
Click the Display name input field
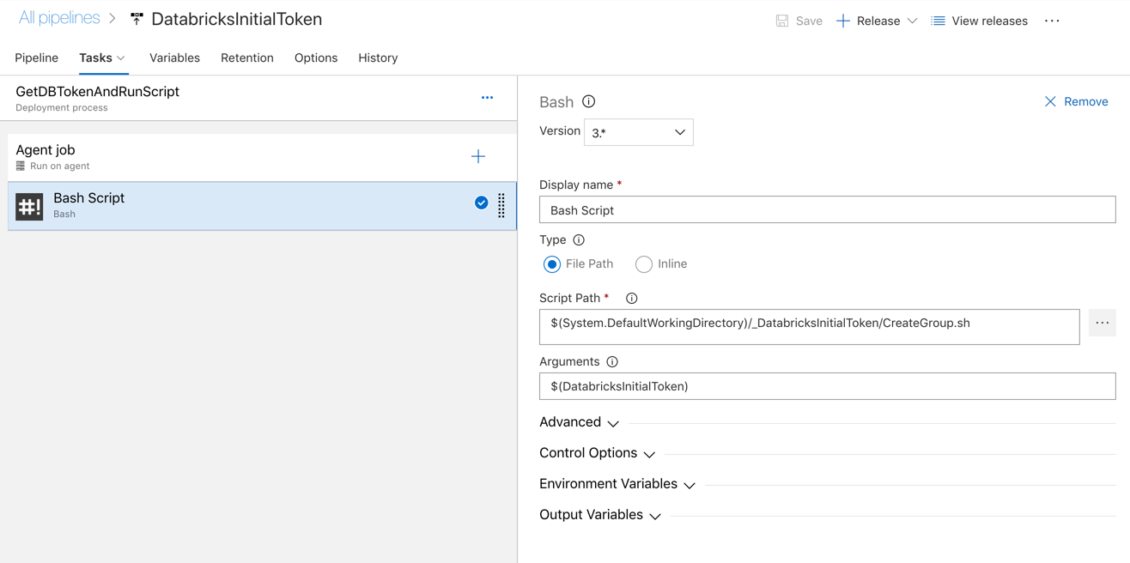click(827, 210)
